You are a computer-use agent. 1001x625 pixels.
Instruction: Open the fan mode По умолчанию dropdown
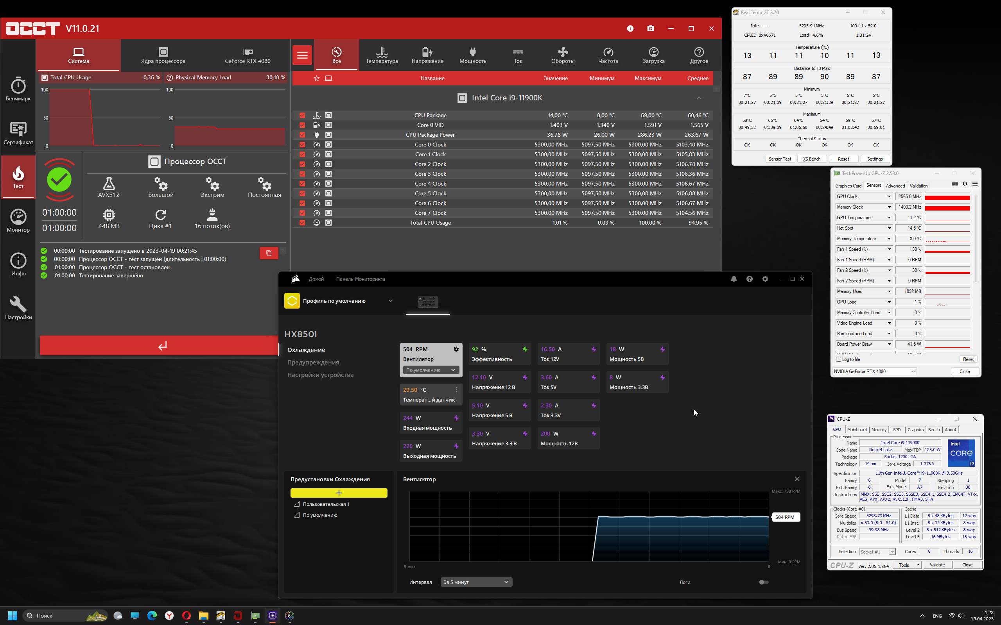click(x=431, y=370)
